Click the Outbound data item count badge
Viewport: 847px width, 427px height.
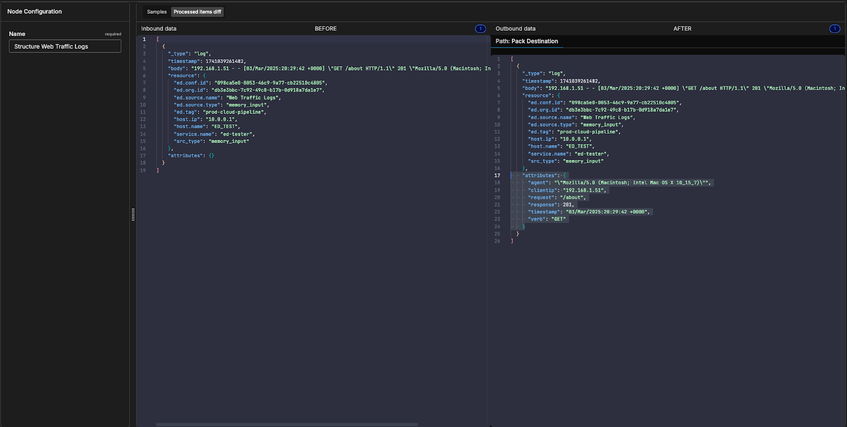(x=834, y=29)
